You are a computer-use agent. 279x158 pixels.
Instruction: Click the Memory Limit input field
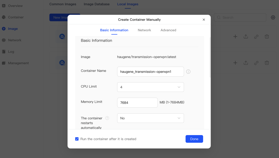click(x=137, y=103)
